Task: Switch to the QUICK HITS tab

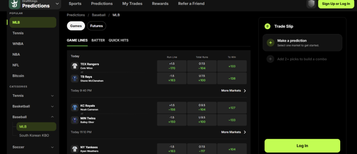Action: [119, 40]
